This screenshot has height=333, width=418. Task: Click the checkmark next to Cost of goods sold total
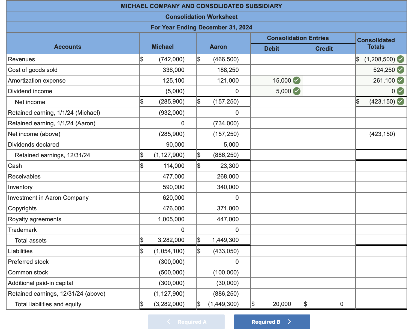(400, 70)
